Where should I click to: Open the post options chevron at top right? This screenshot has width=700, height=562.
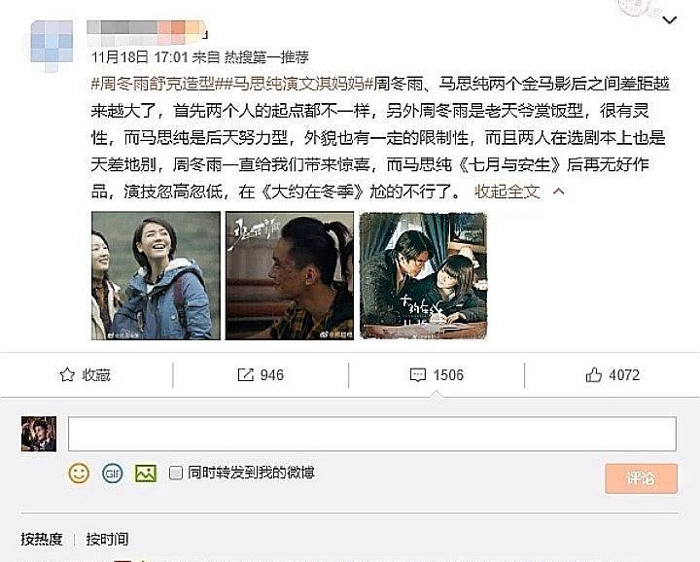pyautogui.click(x=670, y=20)
